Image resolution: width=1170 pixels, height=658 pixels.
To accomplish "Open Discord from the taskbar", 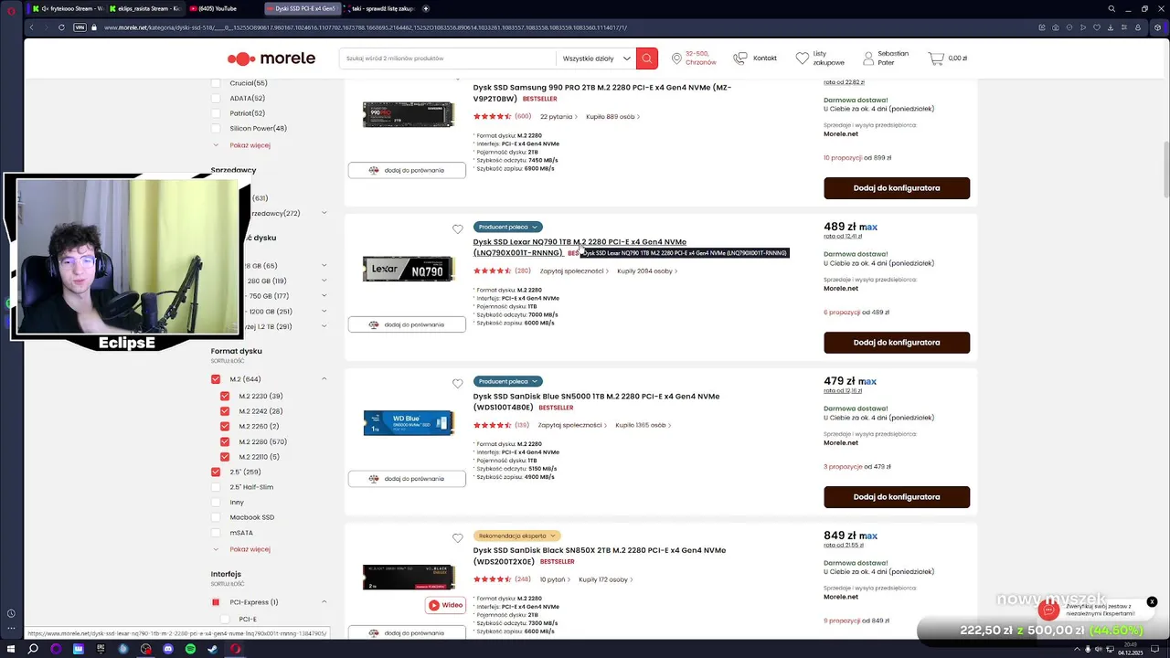I will [168, 649].
